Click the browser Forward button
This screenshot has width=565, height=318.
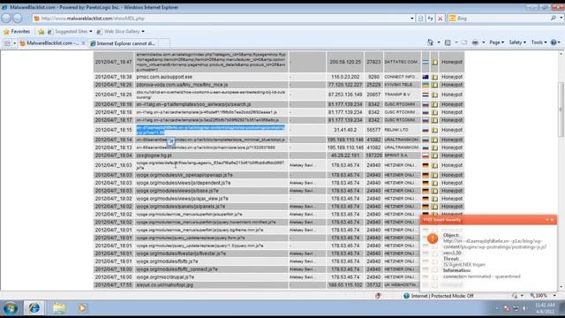click(18, 18)
